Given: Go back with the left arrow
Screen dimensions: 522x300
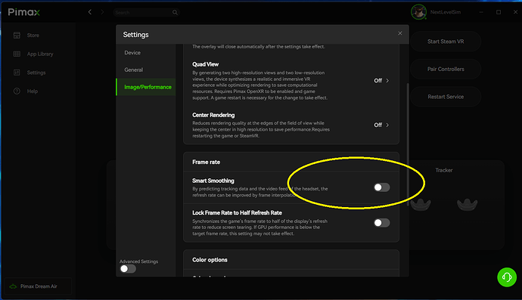Looking at the screenshot, I should [x=89, y=12].
